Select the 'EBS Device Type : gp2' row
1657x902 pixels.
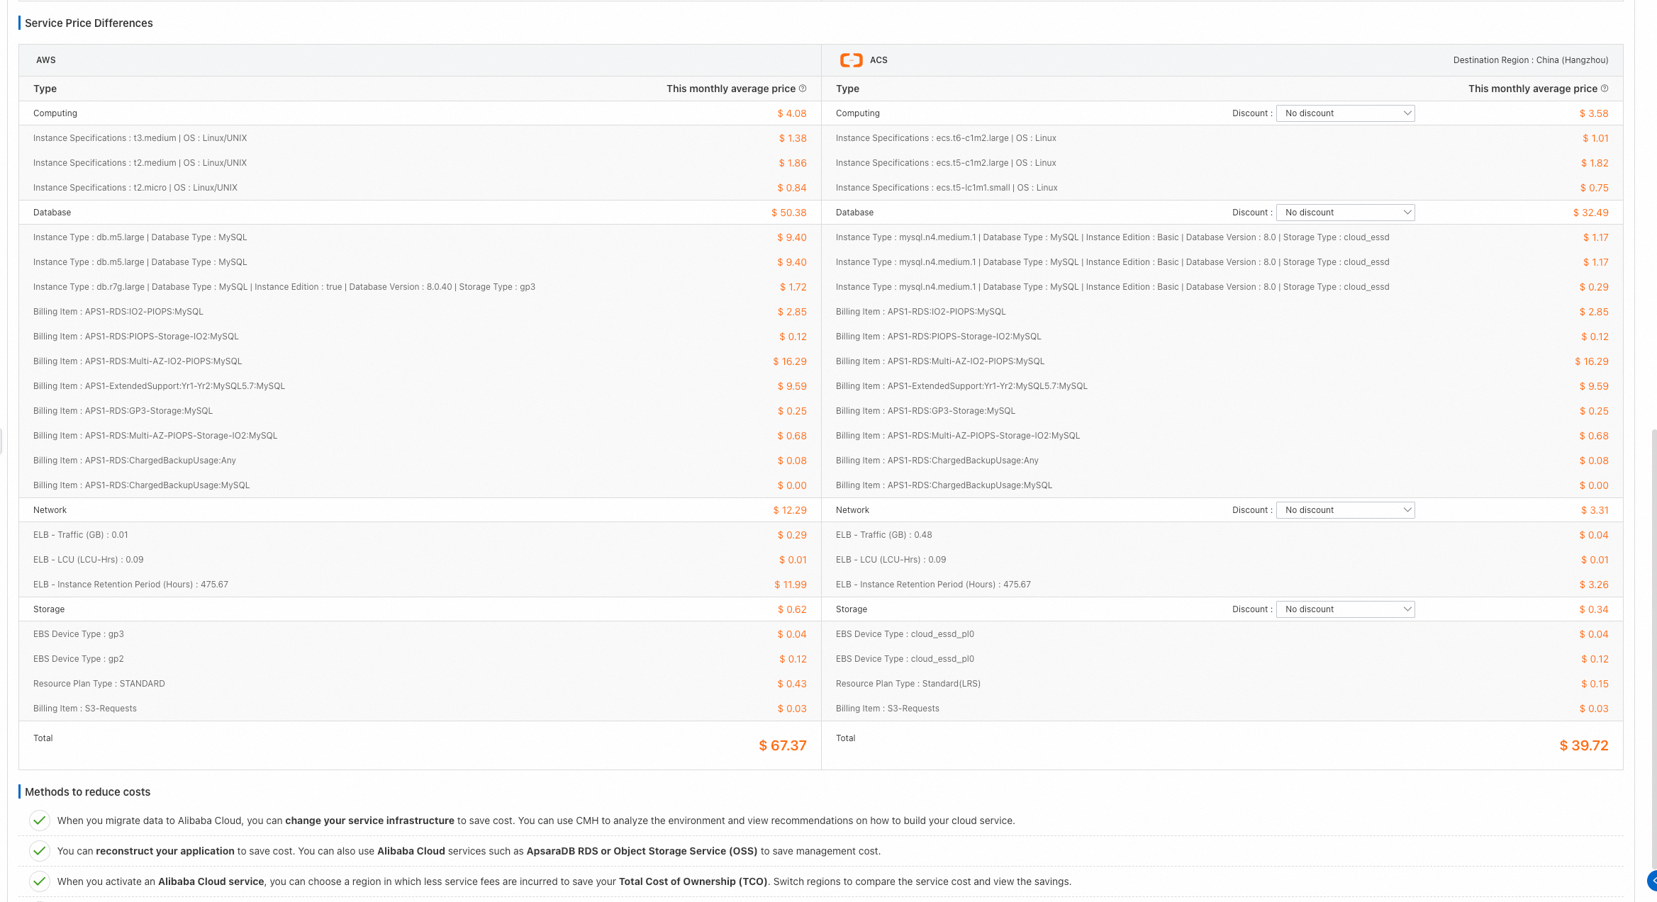click(x=420, y=659)
